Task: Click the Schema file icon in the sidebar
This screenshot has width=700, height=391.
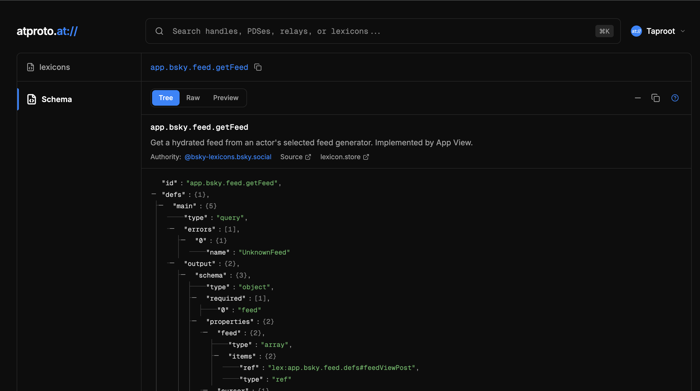Action: coord(32,99)
